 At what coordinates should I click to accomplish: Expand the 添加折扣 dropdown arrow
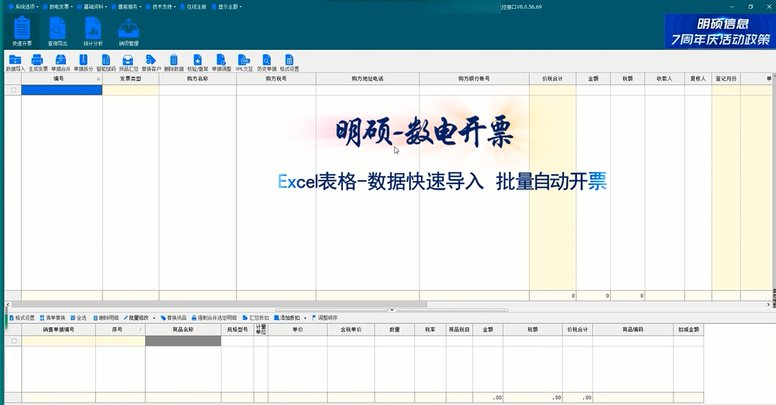pos(305,318)
